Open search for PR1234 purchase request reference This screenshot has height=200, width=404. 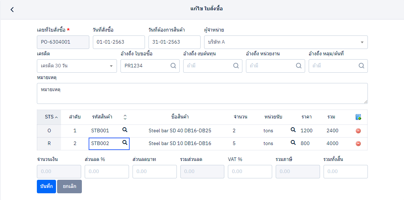coord(173,66)
